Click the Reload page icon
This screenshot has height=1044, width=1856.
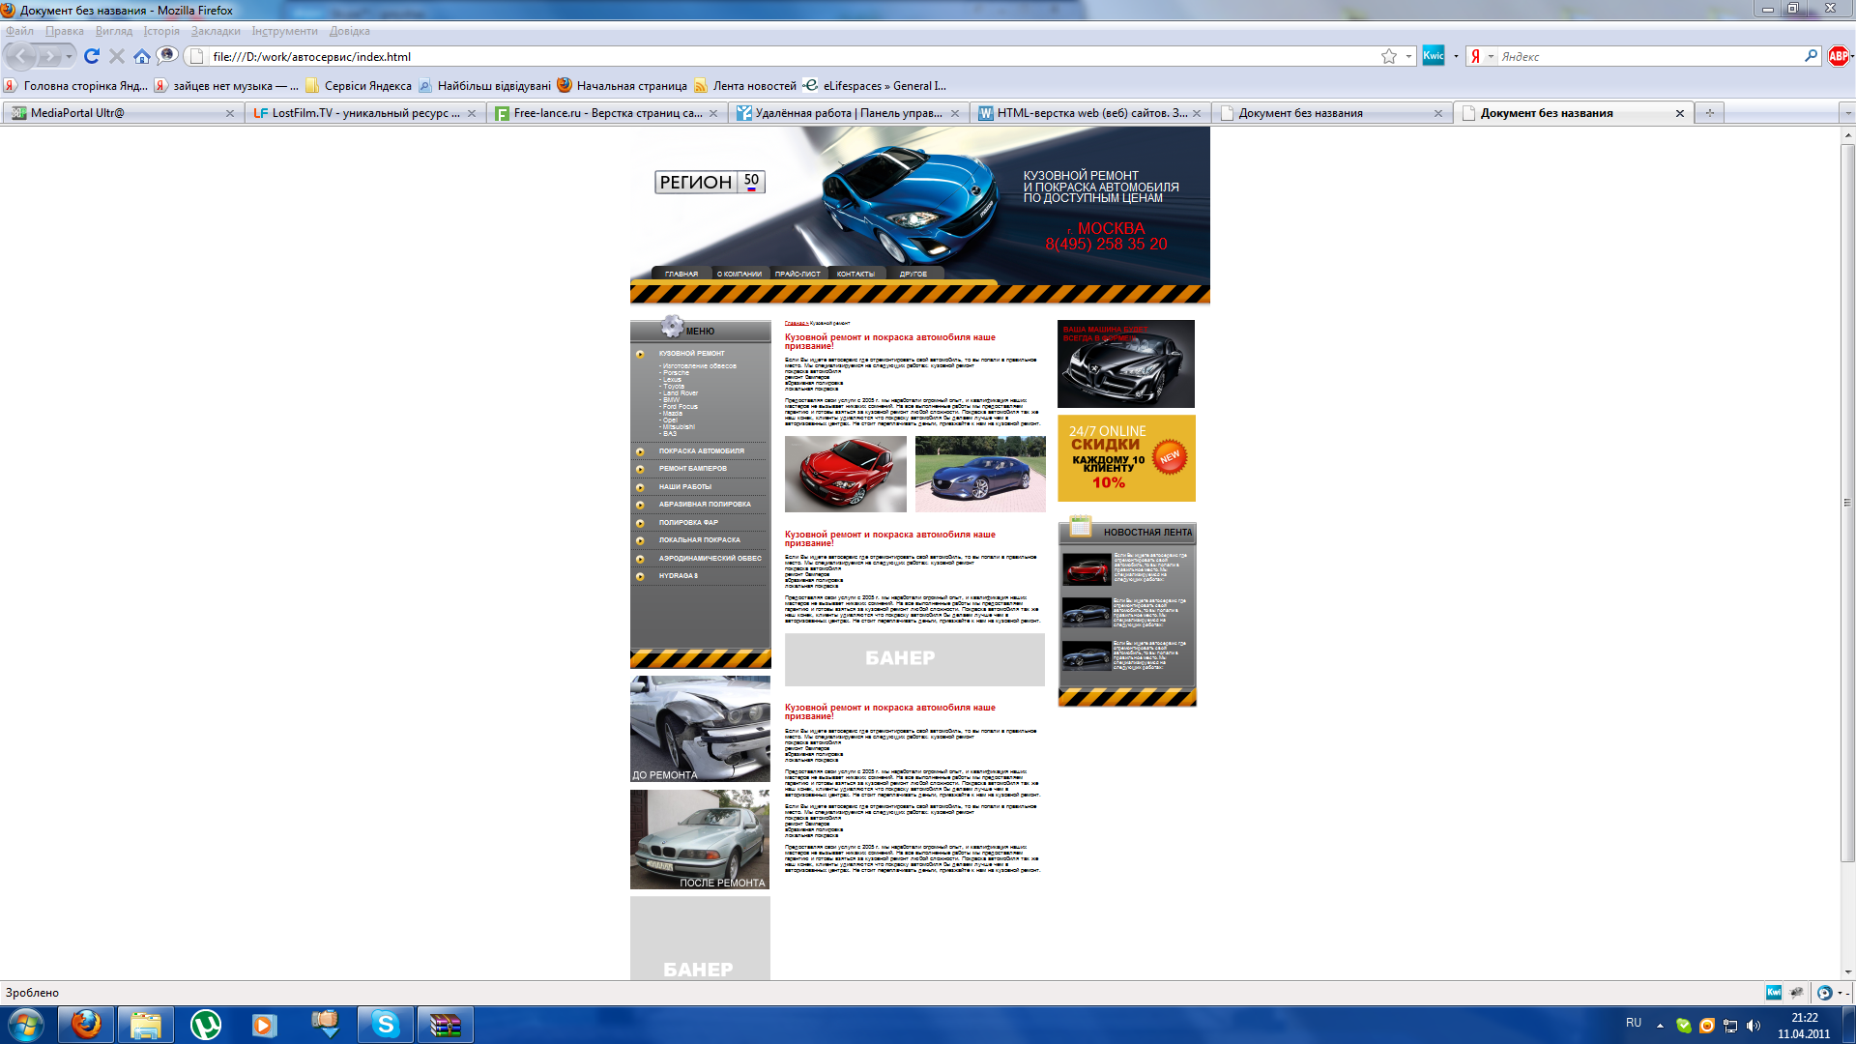(92, 56)
